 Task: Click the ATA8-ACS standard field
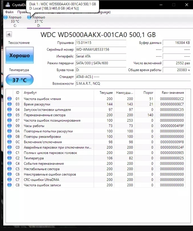click(x=133, y=77)
